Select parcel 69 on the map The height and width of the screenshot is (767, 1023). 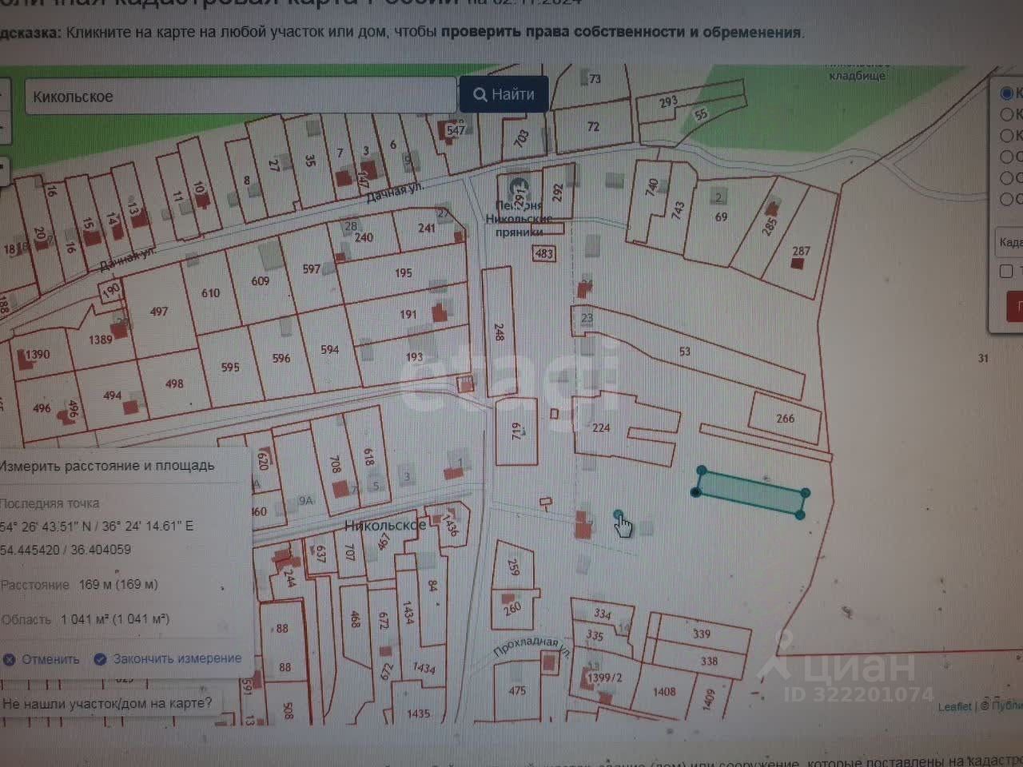click(721, 217)
